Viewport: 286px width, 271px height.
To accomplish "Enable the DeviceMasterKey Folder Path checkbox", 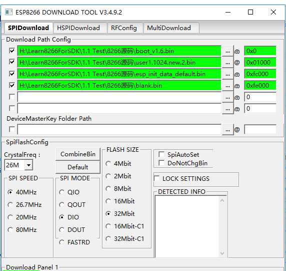I will 12,129.
